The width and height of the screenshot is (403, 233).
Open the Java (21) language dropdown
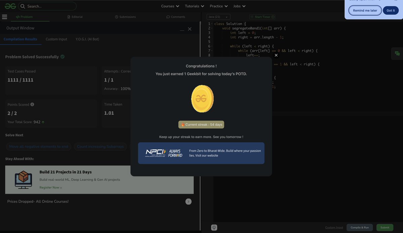218,17
